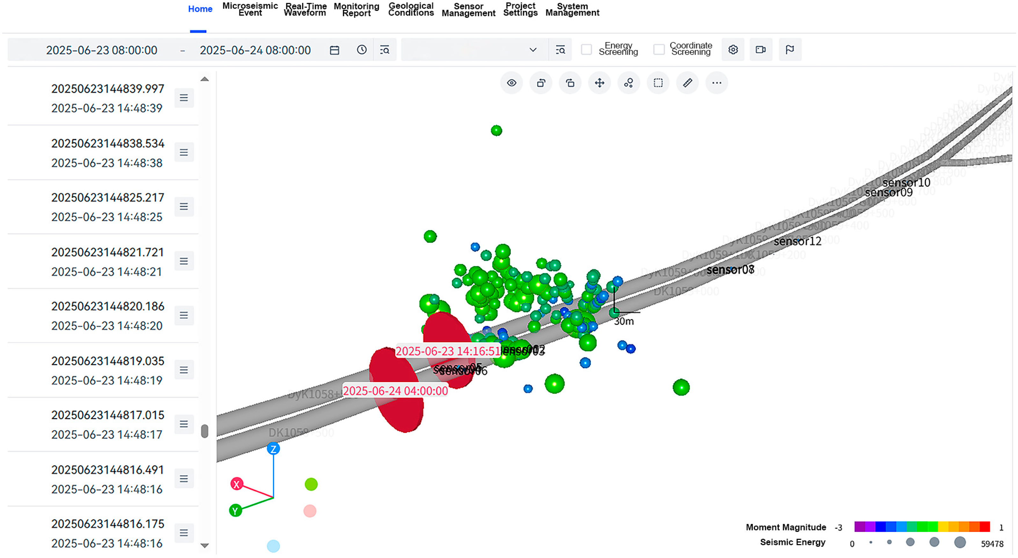
Task: Open the gear settings icon
Action: tap(733, 50)
